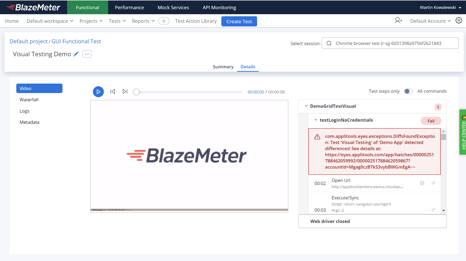Image resolution: width=466 pixels, height=261 pixels.
Task: Click the video preview showing BlazeMeter logo
Action: [x=189, y=156]
